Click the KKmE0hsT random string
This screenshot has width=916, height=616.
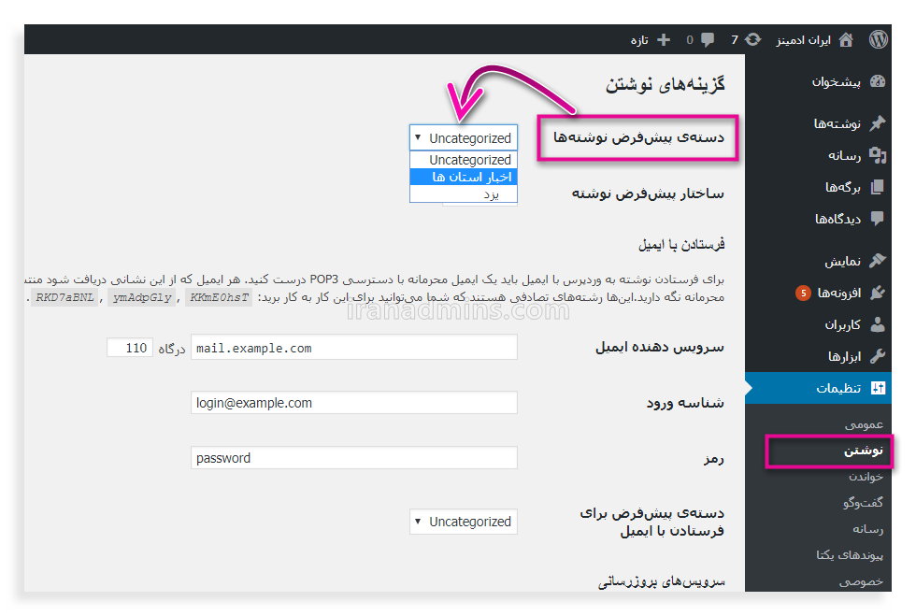coord(219,297)
